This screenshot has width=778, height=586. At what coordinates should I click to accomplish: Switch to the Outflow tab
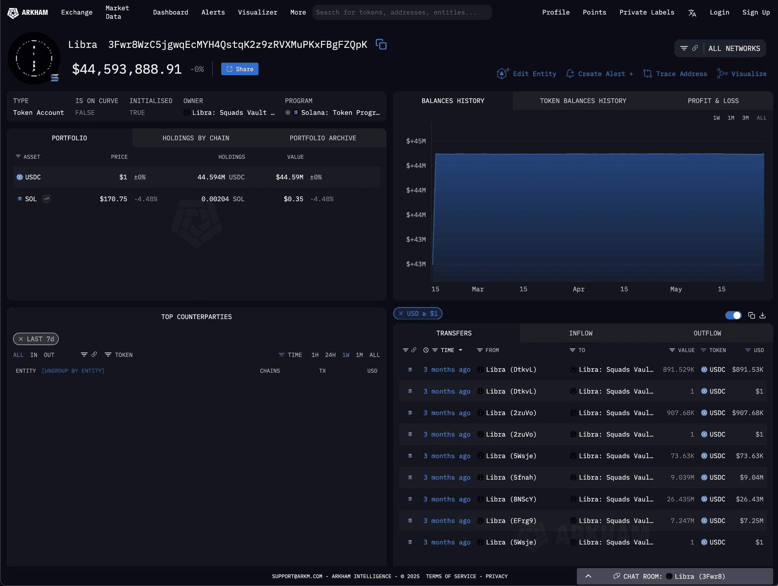click(x=707, y=333)
